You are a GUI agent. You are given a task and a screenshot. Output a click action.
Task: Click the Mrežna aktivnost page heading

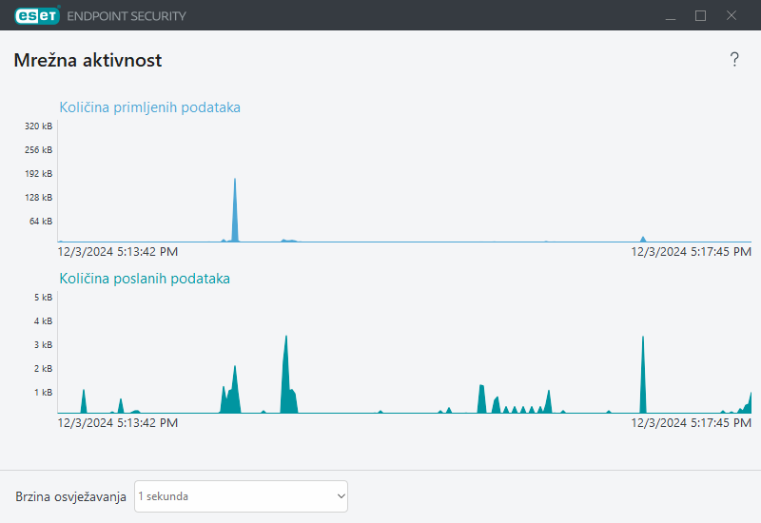point(88,61)
